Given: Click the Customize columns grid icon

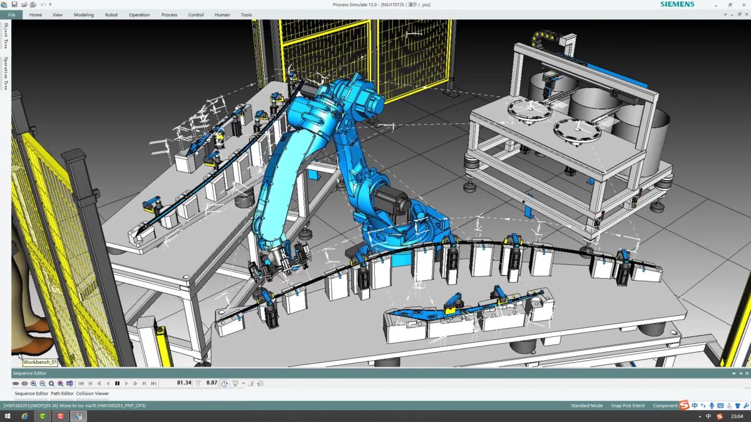Looking at the screenshot, I should tap(69, 383).
